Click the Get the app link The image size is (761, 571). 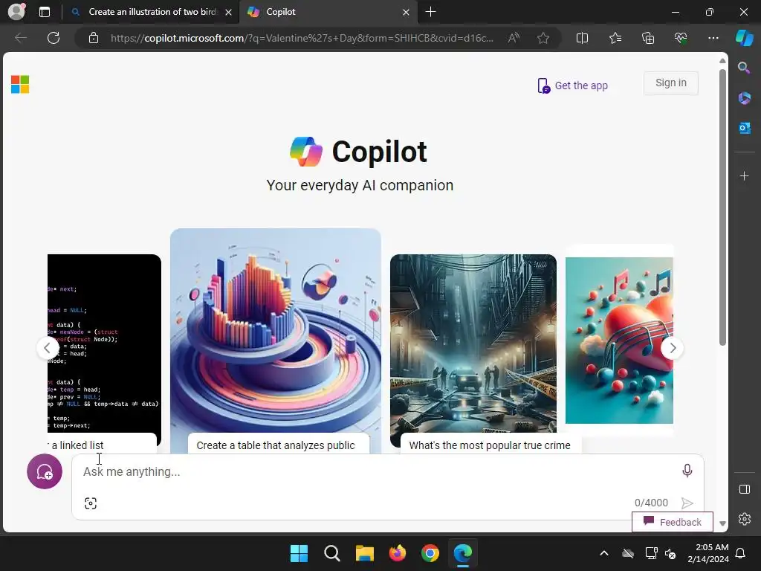[x=573, y=86]
